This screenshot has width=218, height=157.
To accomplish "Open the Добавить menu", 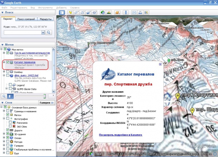I will [x=61, y=7].
